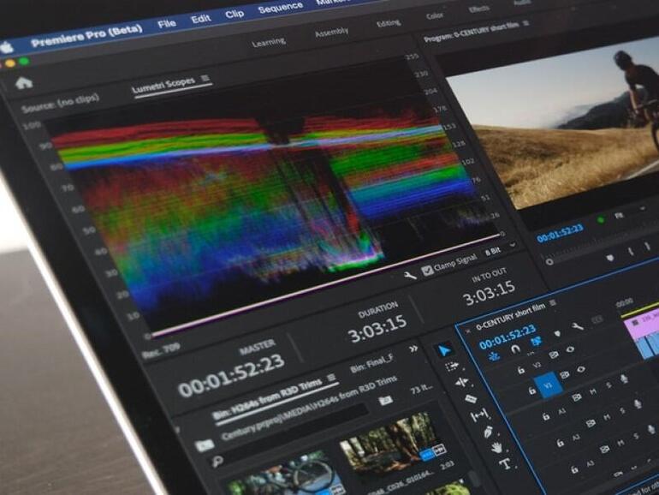Select the Ripple Edit tool
This screenshot has width=659, height=495.
461,382
